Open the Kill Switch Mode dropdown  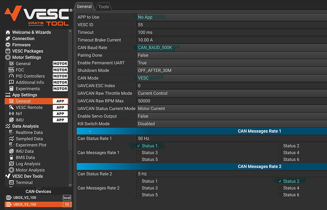232,124
